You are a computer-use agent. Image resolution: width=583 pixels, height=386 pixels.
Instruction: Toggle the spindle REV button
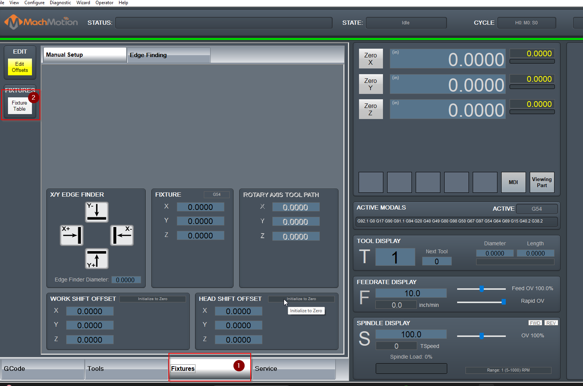tap(551, 323)
